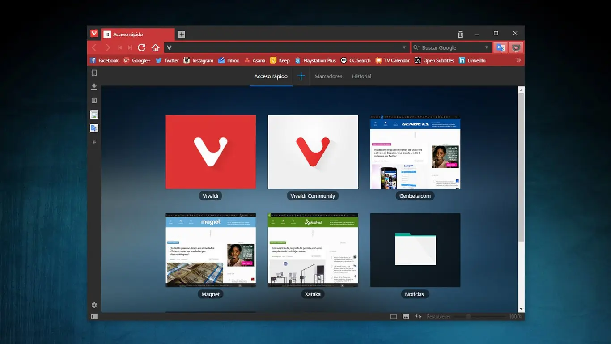Open the web panel thumbnail icon in sidebar
This screenshot has height=344, width=611.
click(94, 115)
